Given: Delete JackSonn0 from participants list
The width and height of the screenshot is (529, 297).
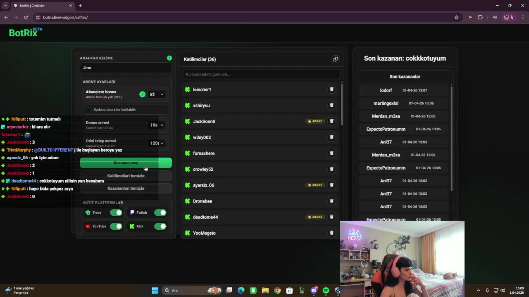Looking at the screenshot, I should [x=331, y=121].
